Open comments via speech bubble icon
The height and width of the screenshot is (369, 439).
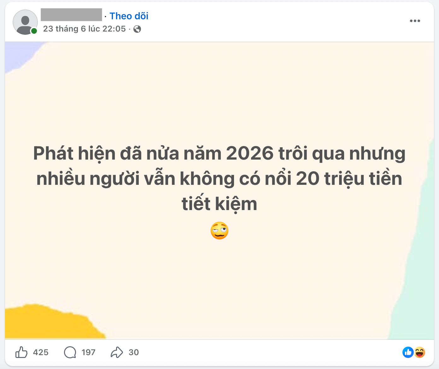(x=70, y=352)
